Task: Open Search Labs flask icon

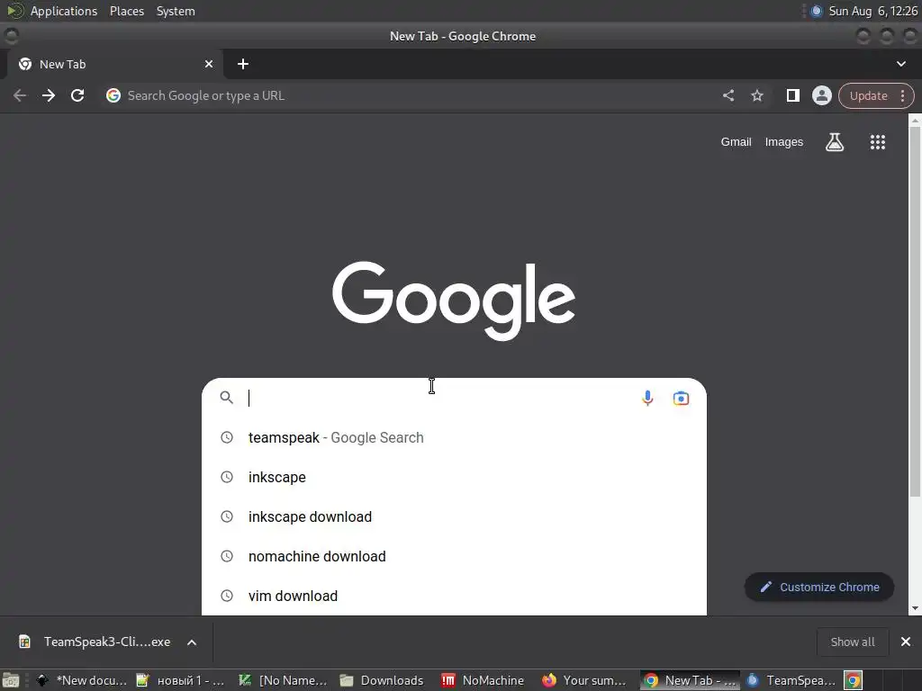Action: [835, 142]
